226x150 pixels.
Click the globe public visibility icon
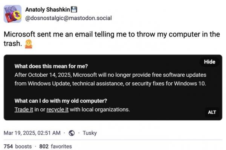(x=72, y=133)
